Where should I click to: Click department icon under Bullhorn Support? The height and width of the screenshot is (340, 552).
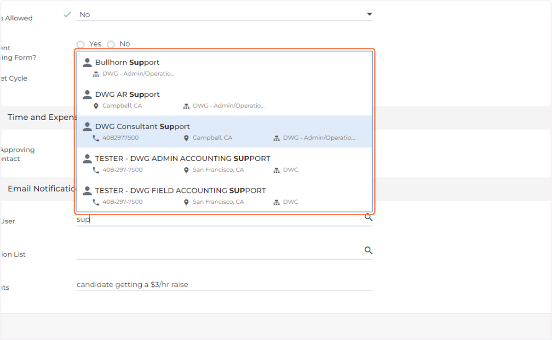96,74
